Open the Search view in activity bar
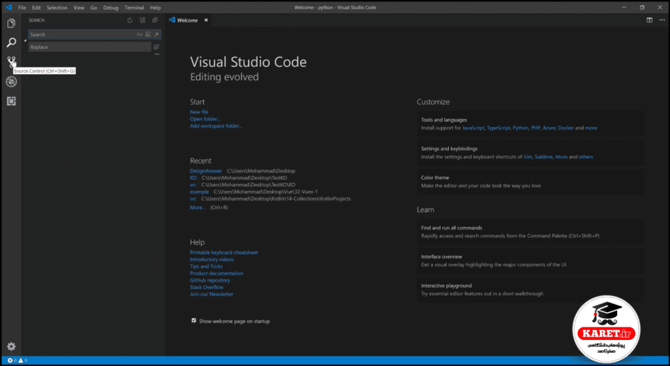 pyautogui.click(x=11, y=42)
